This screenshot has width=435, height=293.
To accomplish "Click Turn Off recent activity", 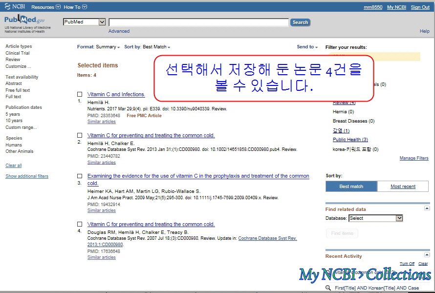I will 407,264.
